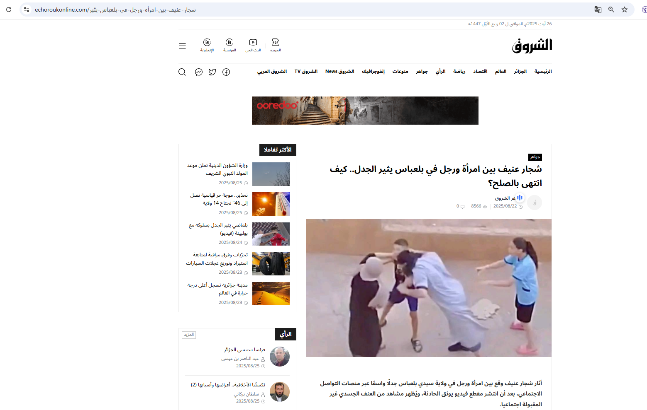Image resolution: width=647 pixels, height=410 pixels.
Task: Go to the رياضة section in navbar
Action: [x=459, y=71]
